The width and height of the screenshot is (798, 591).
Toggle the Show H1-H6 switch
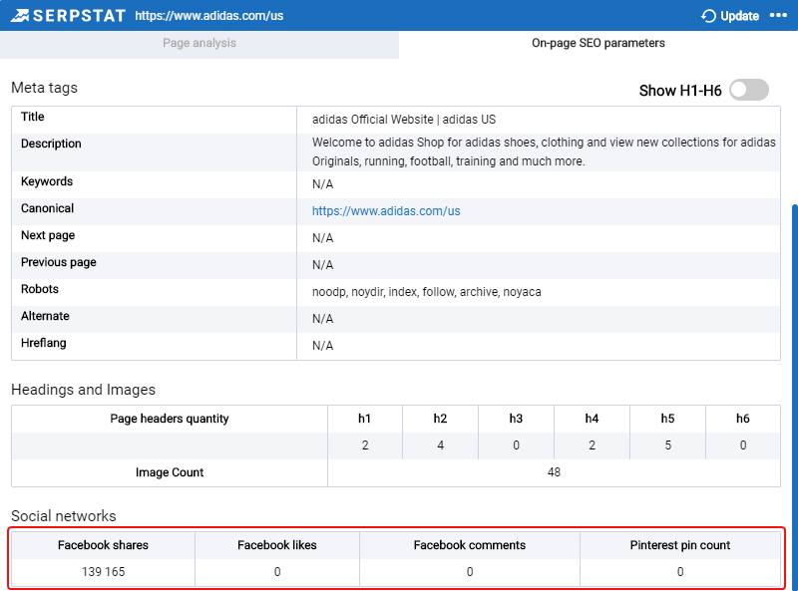coord(749,90)
